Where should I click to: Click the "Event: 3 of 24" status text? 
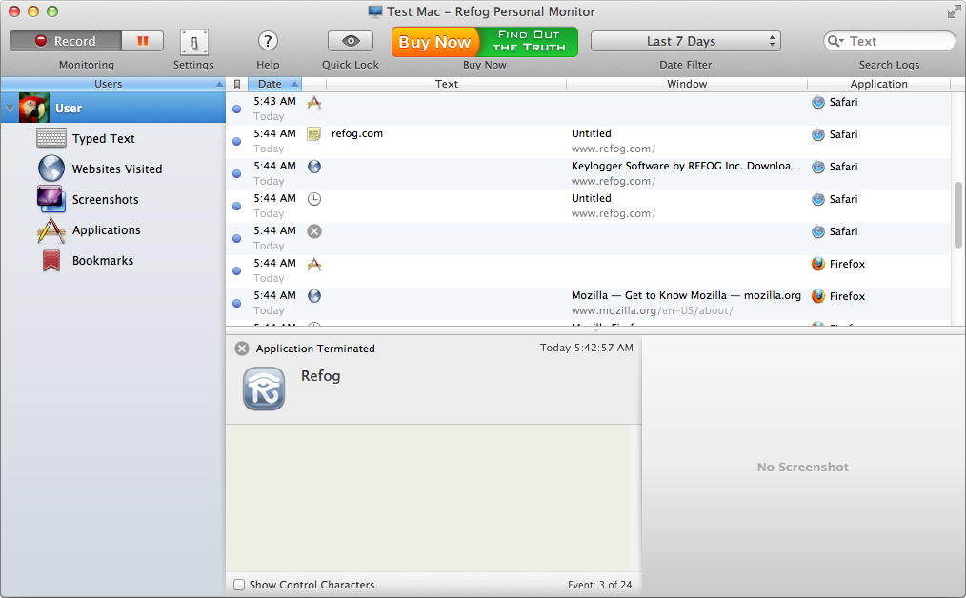point(599,585)
